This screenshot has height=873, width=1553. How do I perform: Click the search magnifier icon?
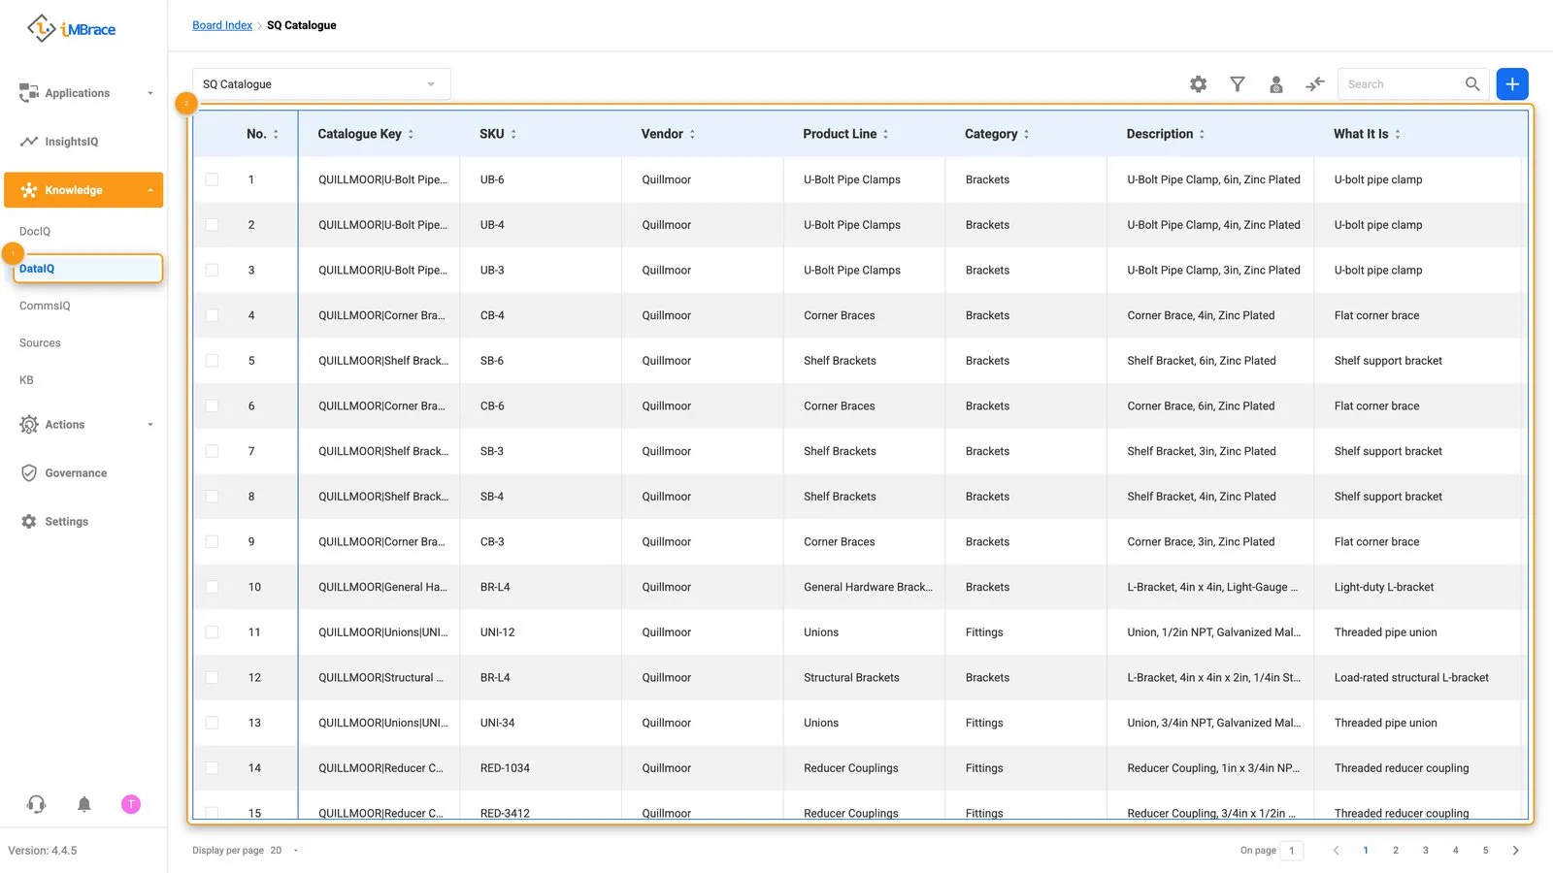coord(1472,84)
